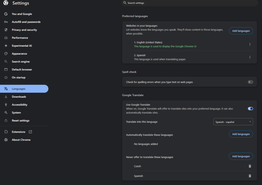The height and width of the screenshot is (185, 262).
Task: Click the person icon for Accessibility
Action: [x=6, y=105]
